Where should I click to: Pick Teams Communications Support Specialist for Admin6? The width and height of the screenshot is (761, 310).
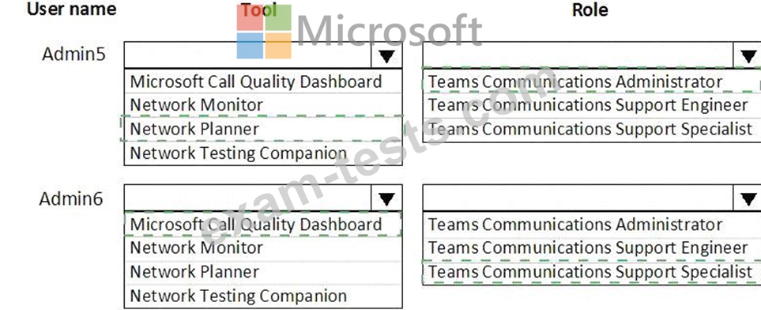tap(592, 272)
